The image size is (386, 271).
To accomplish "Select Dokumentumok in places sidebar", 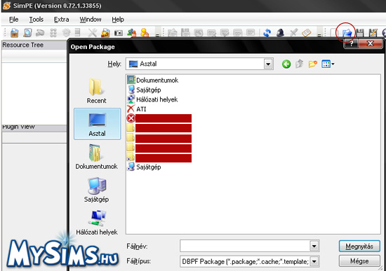I will point(97,157).
